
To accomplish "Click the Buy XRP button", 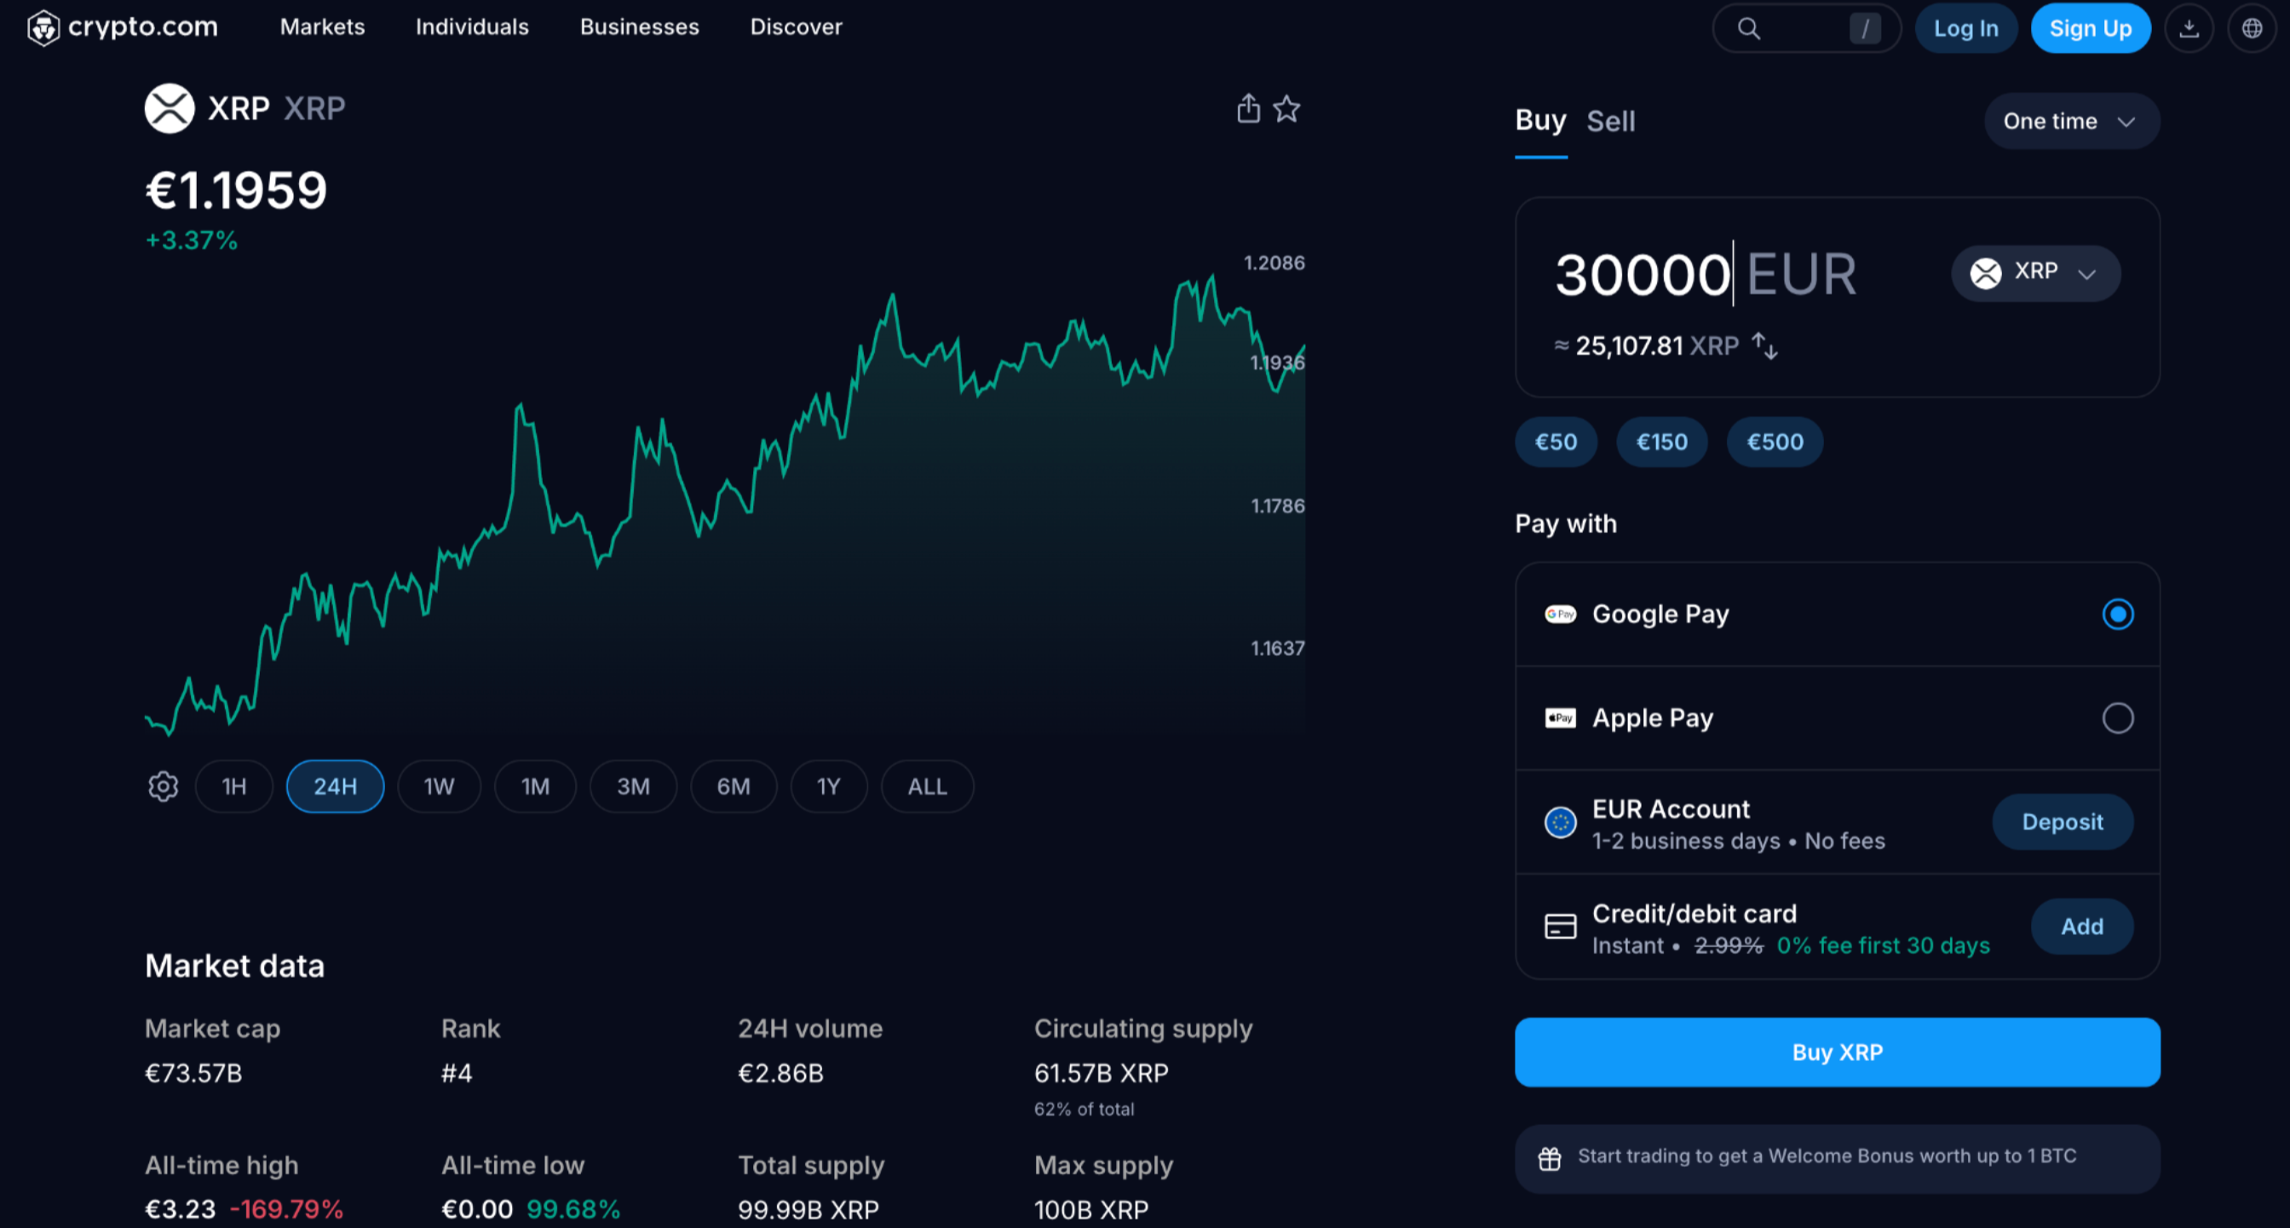I will click(1838, 1052).
